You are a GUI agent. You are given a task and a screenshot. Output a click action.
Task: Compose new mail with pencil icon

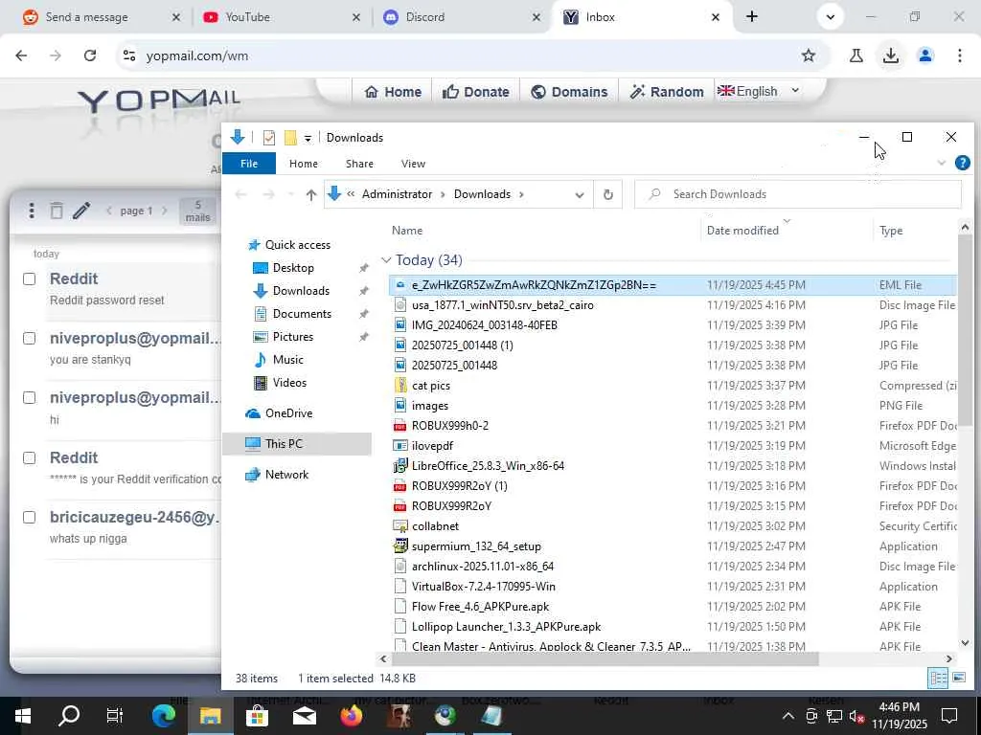point(81,211)
